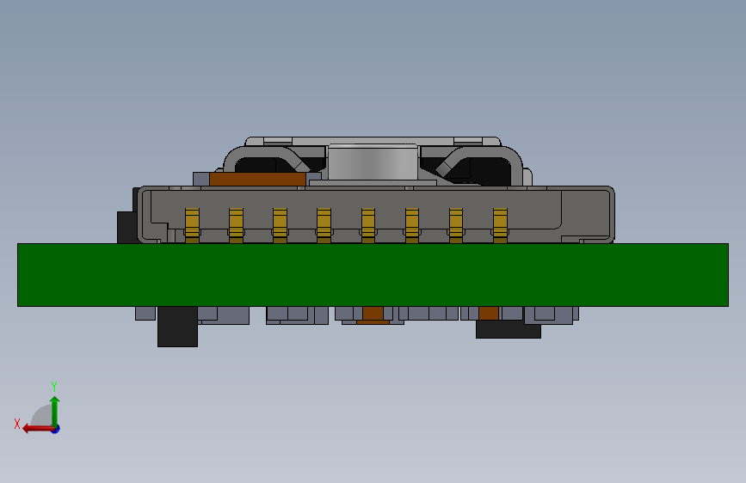746x483 pixels.
Task: Select the first gold contact pin from left
Action: tap(192, 225)
